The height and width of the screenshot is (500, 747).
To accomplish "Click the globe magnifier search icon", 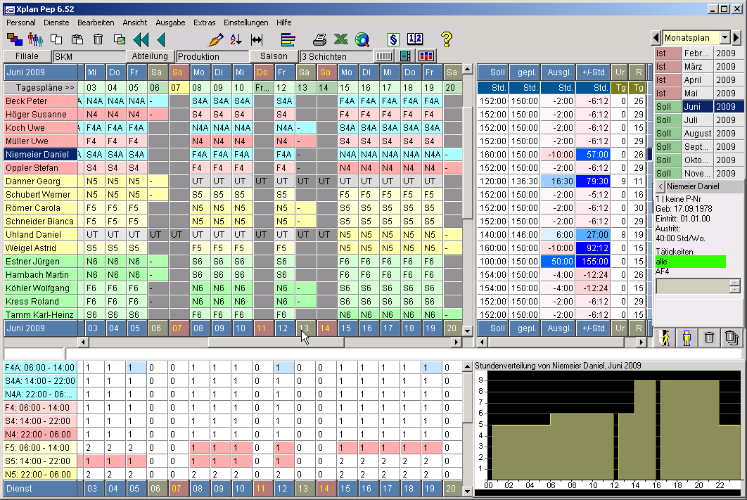I will point(362,39).
